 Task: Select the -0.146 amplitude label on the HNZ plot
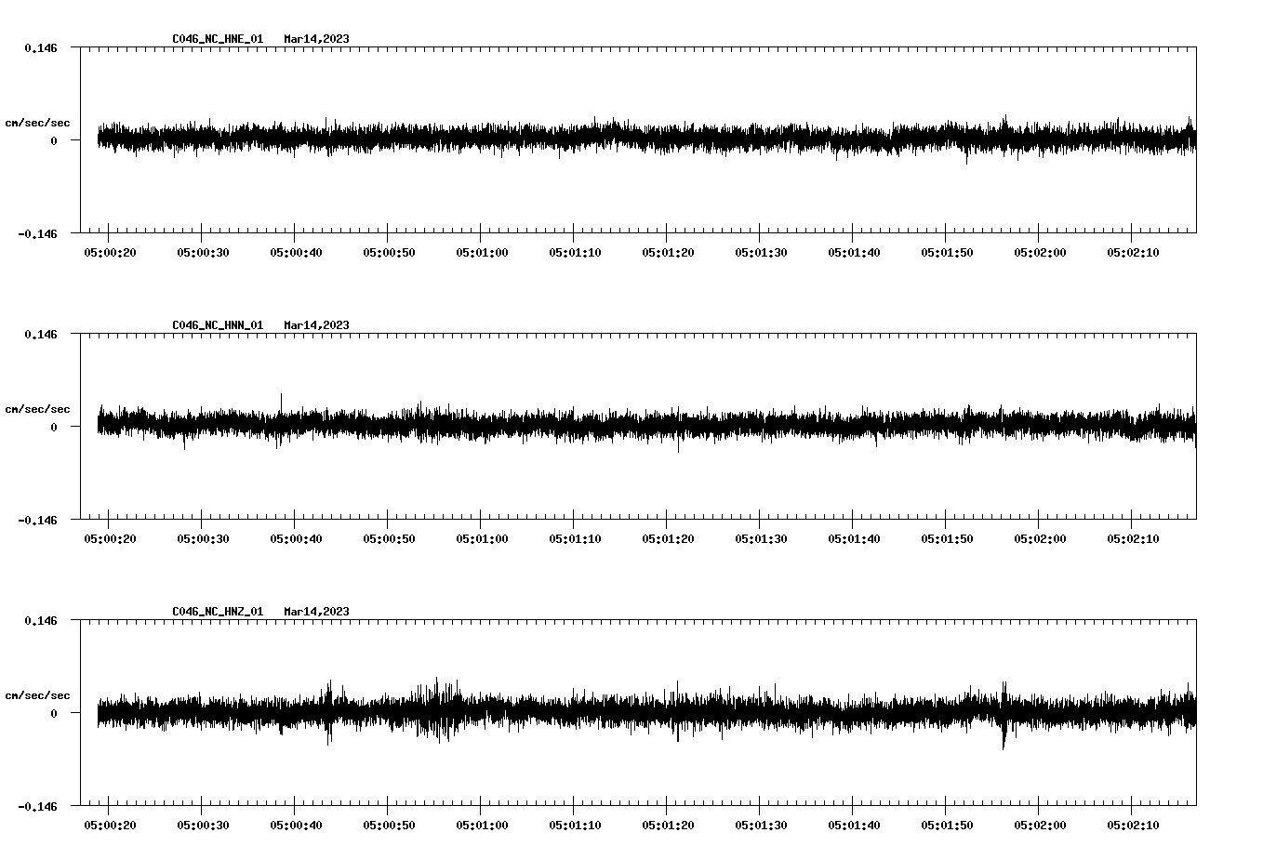pyautogui.click(x=35, y=809)
